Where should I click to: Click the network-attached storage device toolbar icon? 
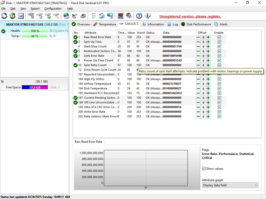coord(83,16)
